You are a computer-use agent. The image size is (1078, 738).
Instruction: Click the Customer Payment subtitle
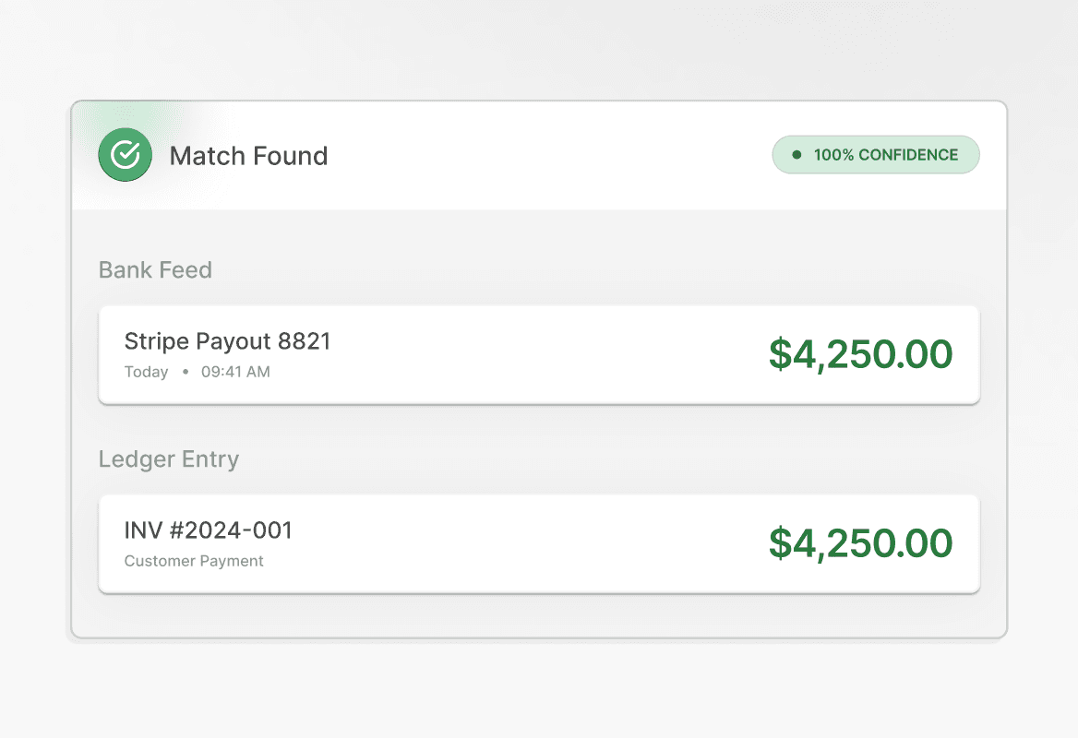(194, 561)
